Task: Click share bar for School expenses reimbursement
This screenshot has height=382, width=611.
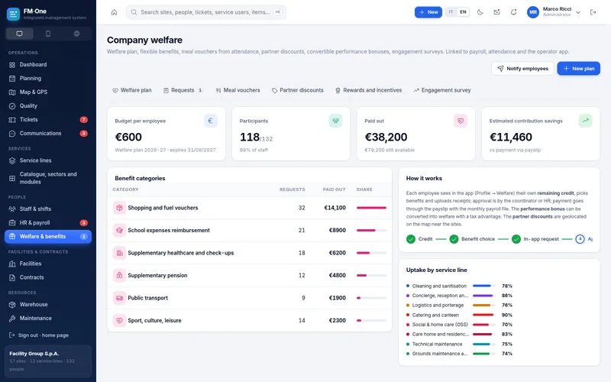Action: (371, 231)
